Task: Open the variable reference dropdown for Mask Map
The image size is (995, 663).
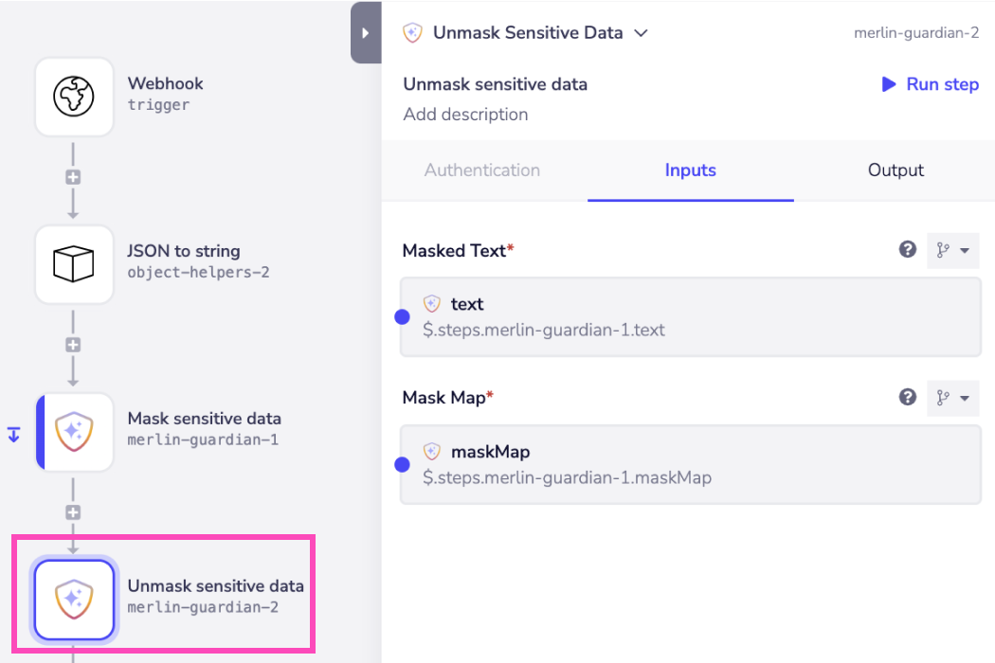Action: [x=952, y=398]
